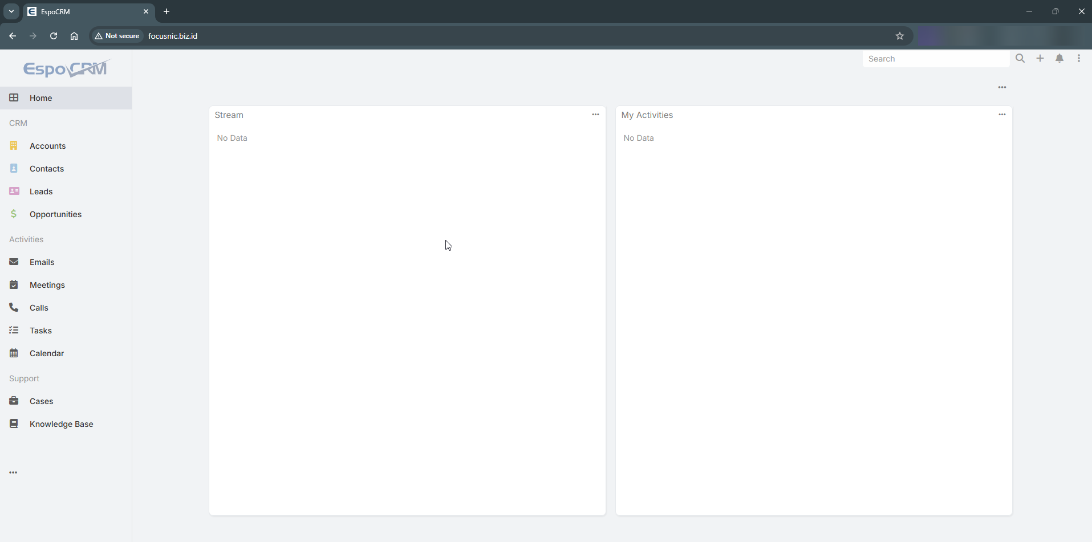Reload the page with browser refresh button

point(54,36)
